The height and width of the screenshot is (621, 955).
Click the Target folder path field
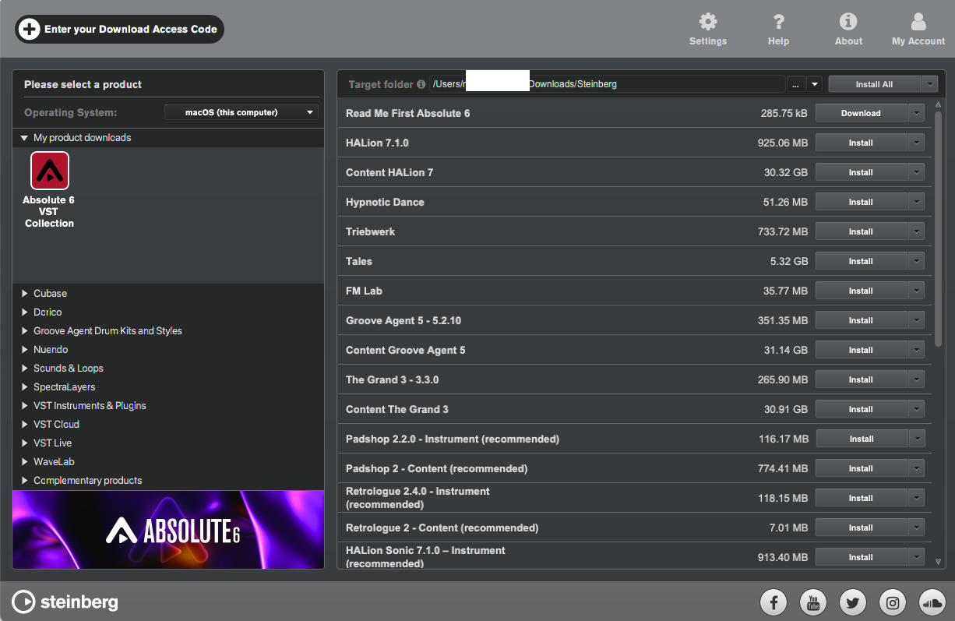pyautogui.click(x=607, y=84)
